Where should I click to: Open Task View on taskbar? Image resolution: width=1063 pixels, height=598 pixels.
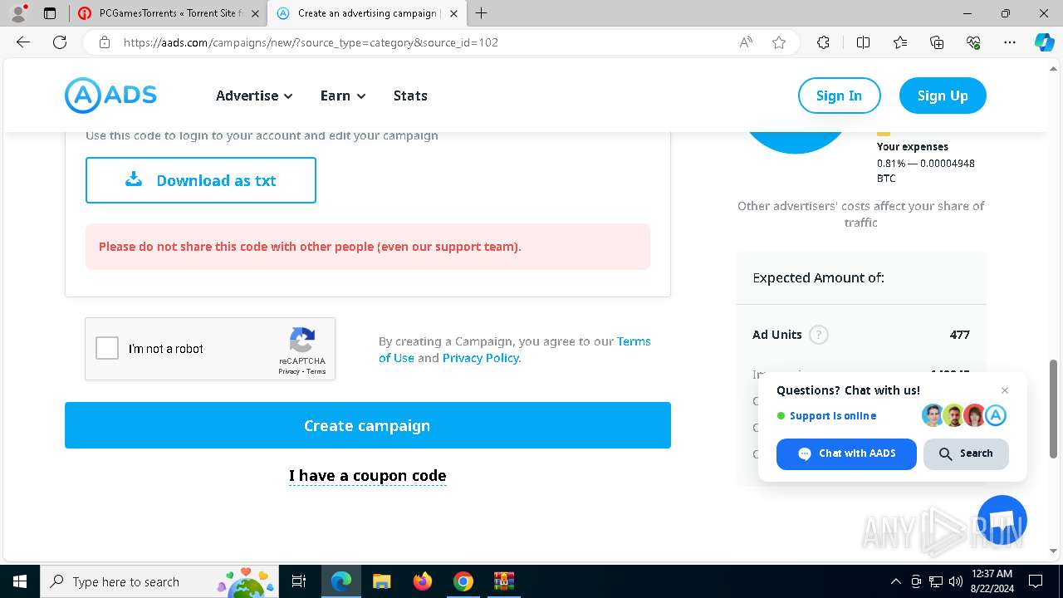299,581
